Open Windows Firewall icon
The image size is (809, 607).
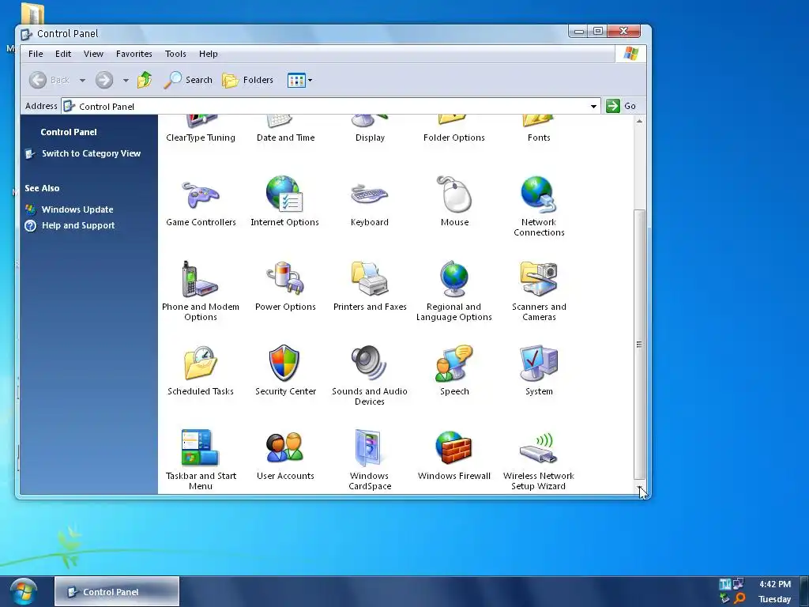point(453,447)
